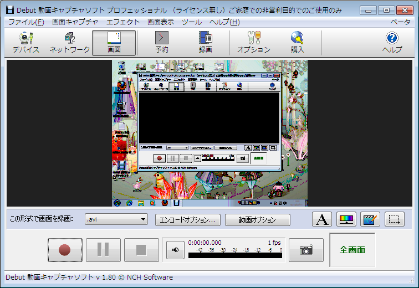Click the ベータ link in menu bar
Screen dimensions: 419x288
[400, 22]
